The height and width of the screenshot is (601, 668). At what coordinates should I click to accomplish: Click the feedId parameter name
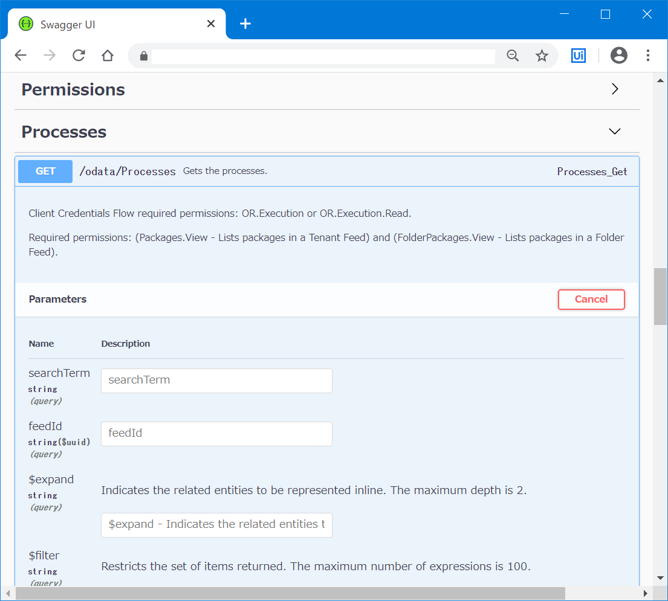pos(45,426)
